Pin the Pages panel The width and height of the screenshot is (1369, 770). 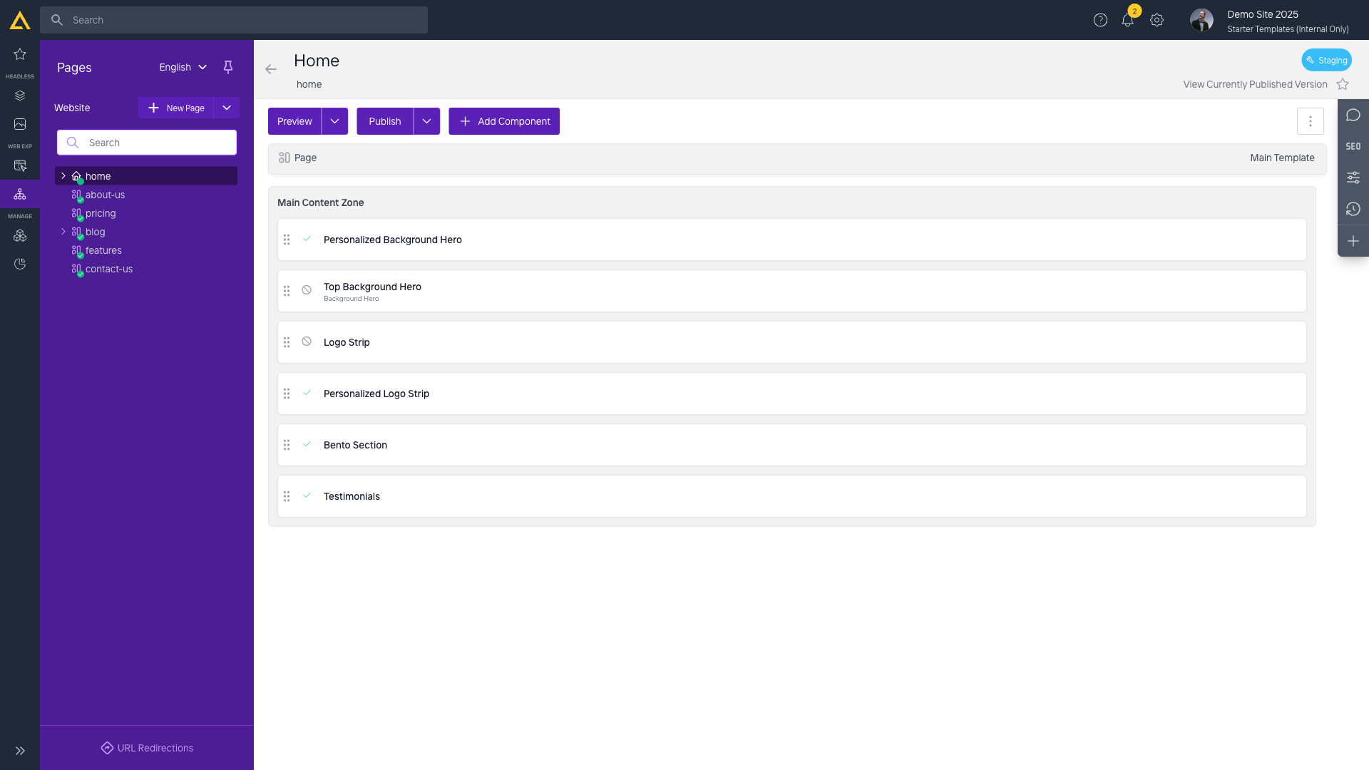(228, 67)
